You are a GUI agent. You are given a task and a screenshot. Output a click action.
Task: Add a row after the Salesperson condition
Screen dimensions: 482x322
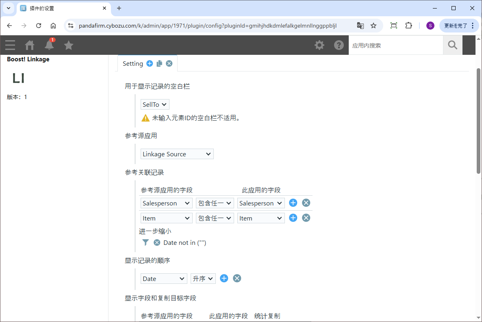293,203
